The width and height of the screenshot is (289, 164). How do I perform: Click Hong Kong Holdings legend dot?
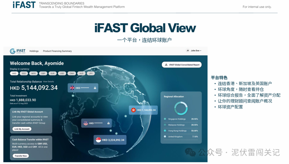tap(165, 131)
